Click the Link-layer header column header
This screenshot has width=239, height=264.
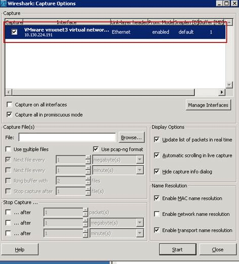pyautogui.click(x=129, y=22)
